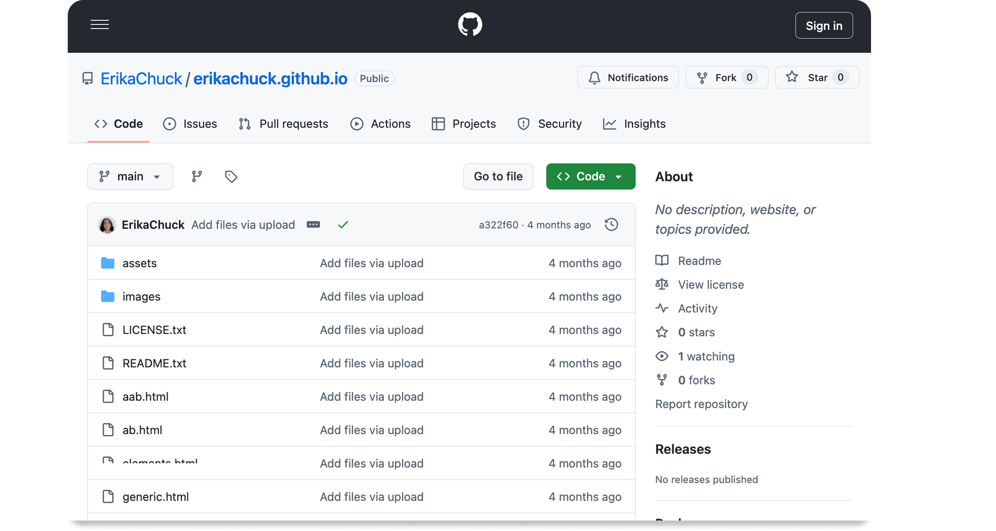996x531 pixels.
Task: Open the assets folder
Action: [x=139, y=263]
